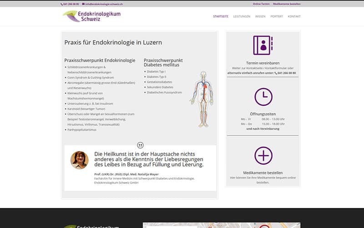The width and height of the screenshot is (364, 228).
Task: Click the phone icon next to 041 266 08 80 in the sidebar
Action: (276, 73)
